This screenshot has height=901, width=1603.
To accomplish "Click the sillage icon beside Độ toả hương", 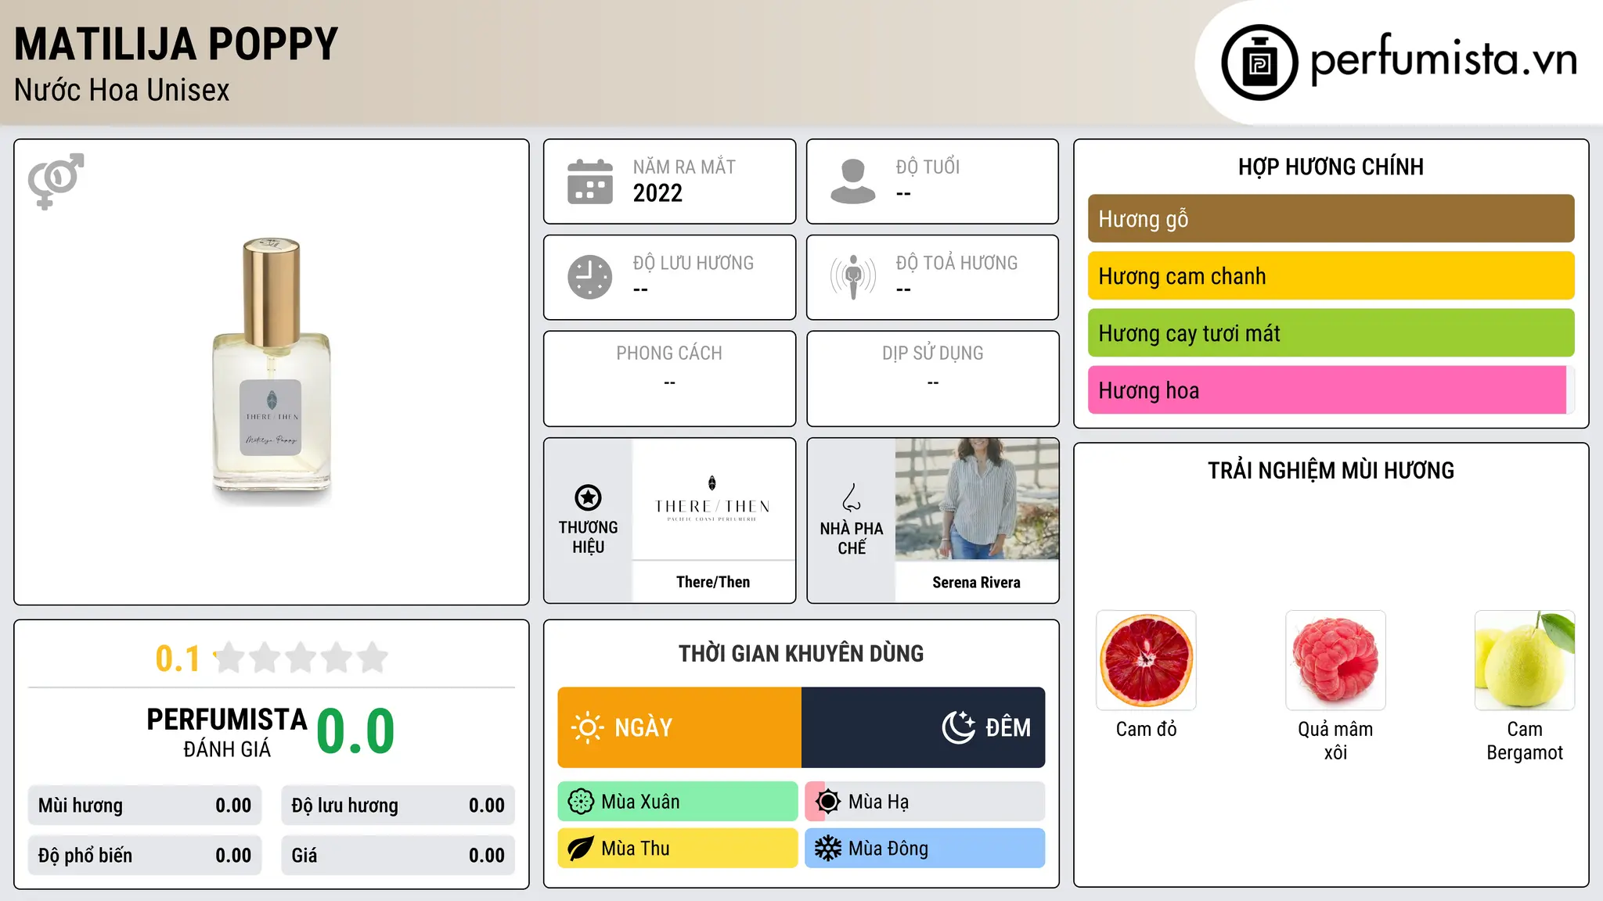I will pos(853,277).
